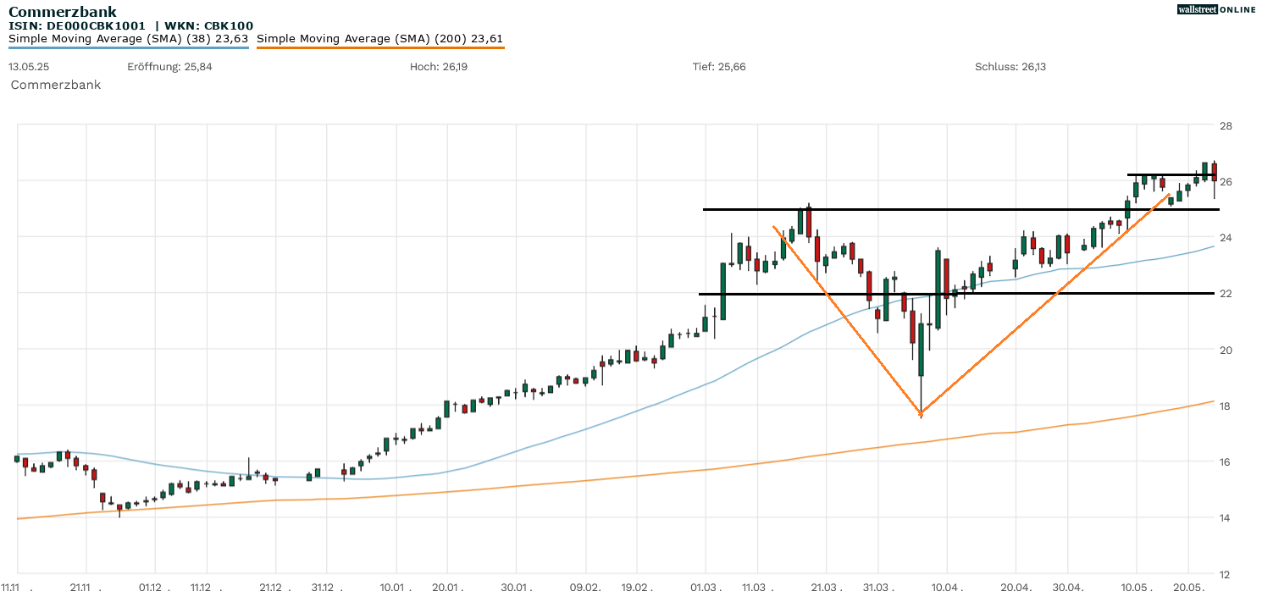Click the x-axis date 11.03.
This screenshot has height=591, width=1262.
[756, 587]
